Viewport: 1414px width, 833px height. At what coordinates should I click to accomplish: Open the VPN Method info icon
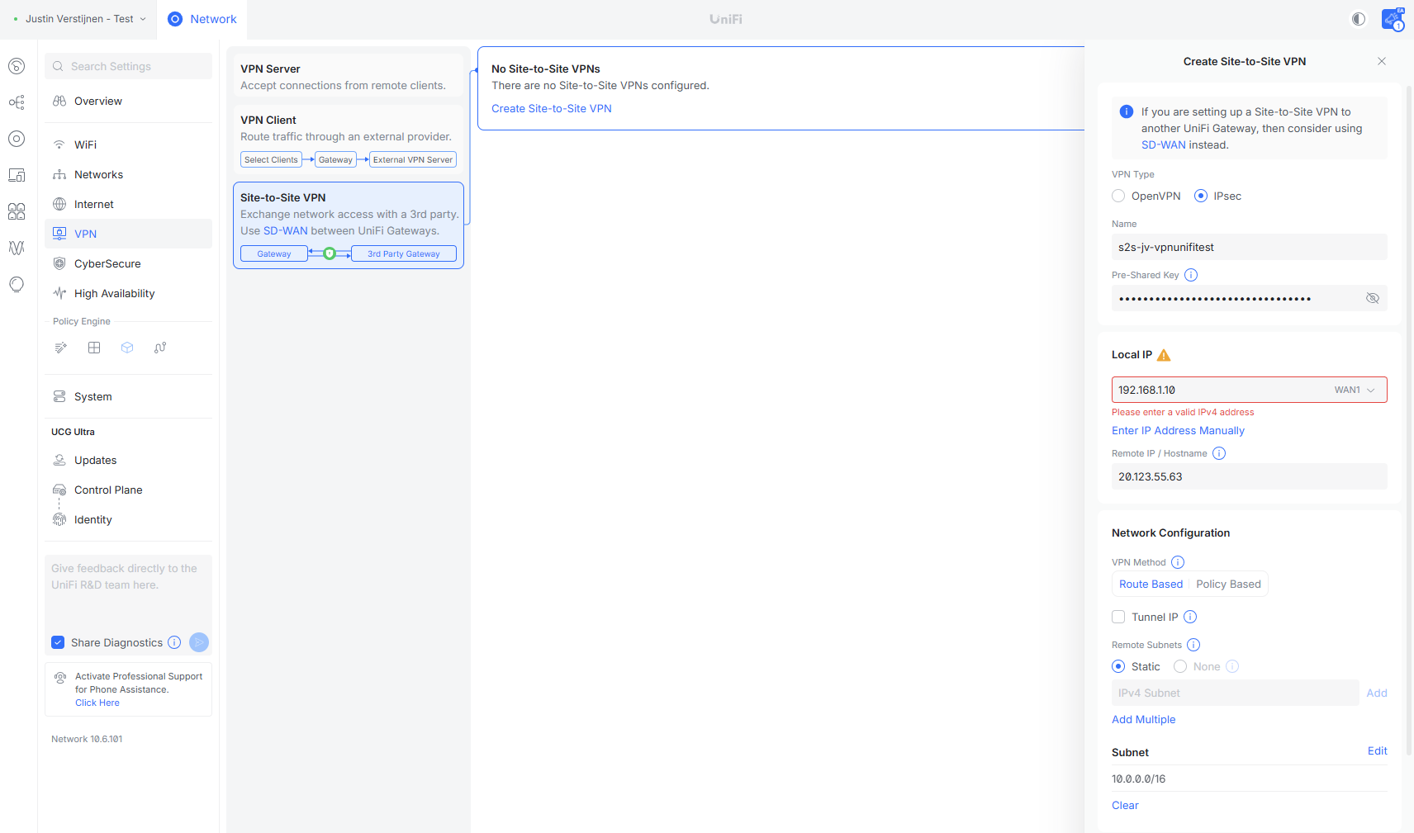[x=1178, y=562]
